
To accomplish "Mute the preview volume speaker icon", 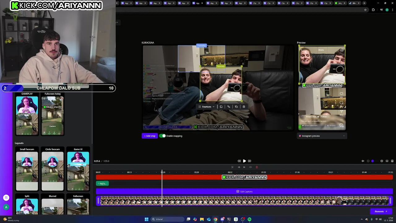I will click(363, 161).
